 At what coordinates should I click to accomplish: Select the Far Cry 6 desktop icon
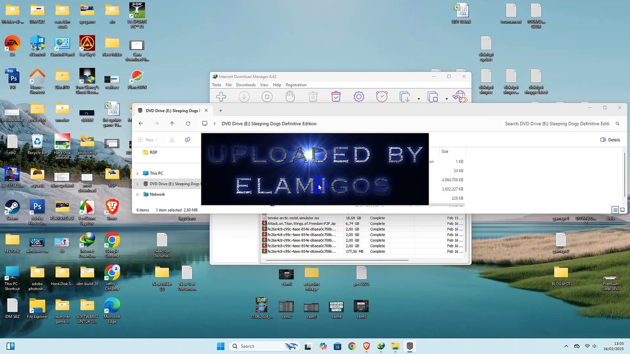point(87,46)
